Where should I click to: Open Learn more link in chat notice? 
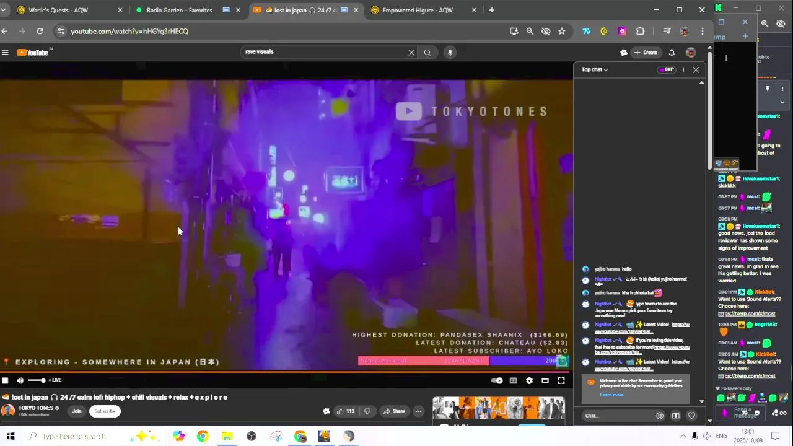pyautogui.click(x=611, y=395)
